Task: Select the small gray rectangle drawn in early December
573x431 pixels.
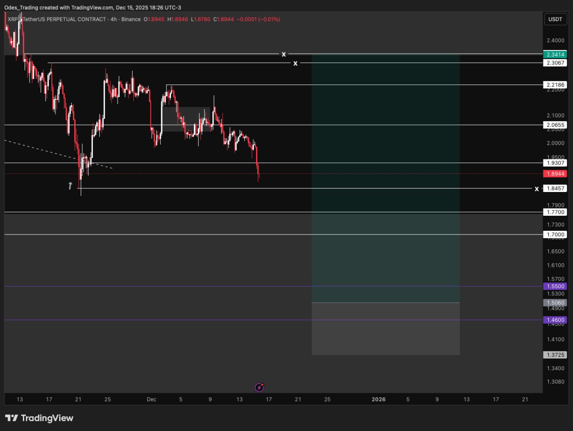Action: coord(186,119)
